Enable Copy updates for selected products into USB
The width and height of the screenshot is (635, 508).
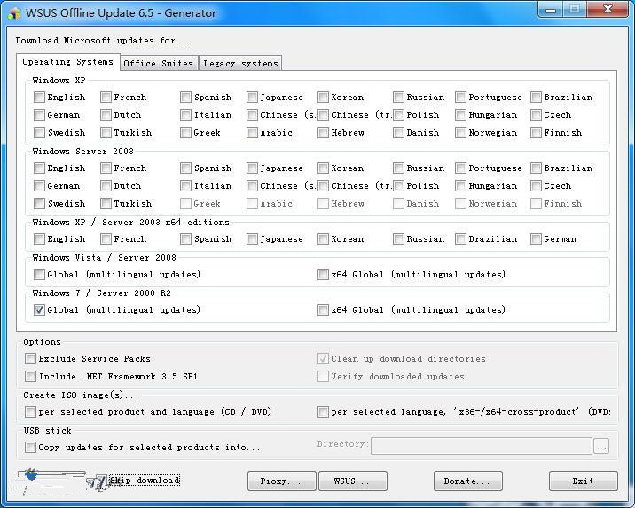point(31,448)
